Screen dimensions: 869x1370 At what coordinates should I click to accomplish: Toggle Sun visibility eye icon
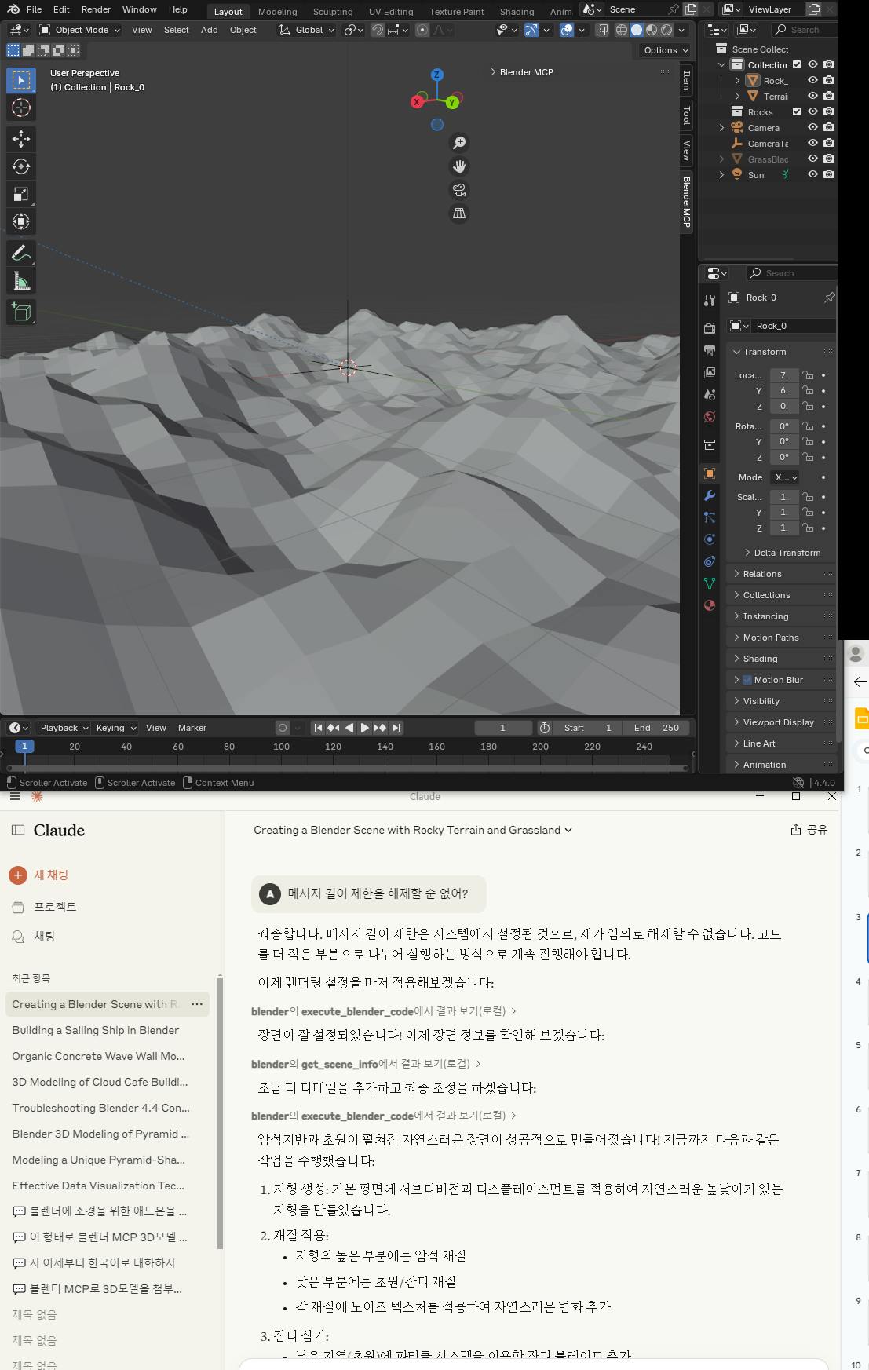pyautogui.click(x=813, y=174)
